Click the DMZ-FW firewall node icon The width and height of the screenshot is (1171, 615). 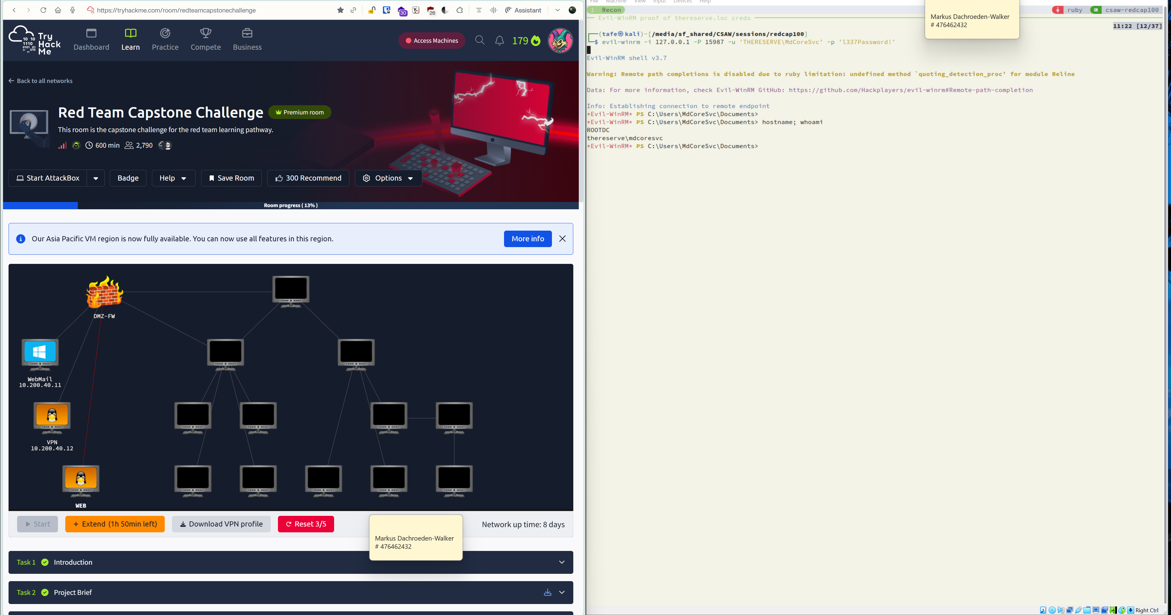coord(105,292)
